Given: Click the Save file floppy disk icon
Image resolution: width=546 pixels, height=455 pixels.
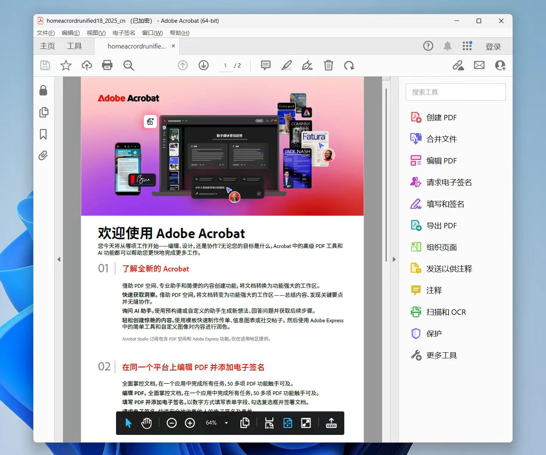Looking at the screenshot, I should pos(45,65).
